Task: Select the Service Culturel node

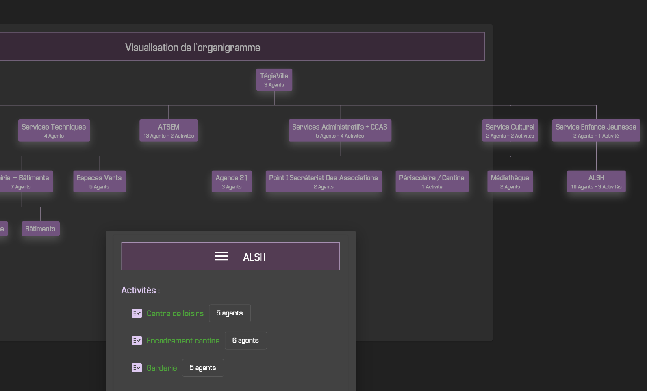Action: (510, 130)
